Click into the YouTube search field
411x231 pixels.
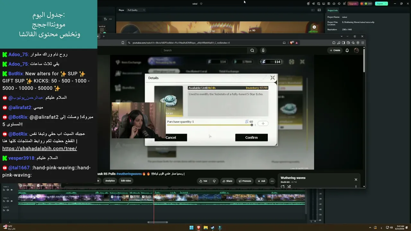[x=204, y=50]
